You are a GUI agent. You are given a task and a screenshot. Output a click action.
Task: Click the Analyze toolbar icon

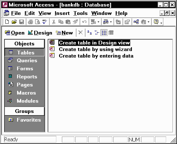tap(106, 22)
